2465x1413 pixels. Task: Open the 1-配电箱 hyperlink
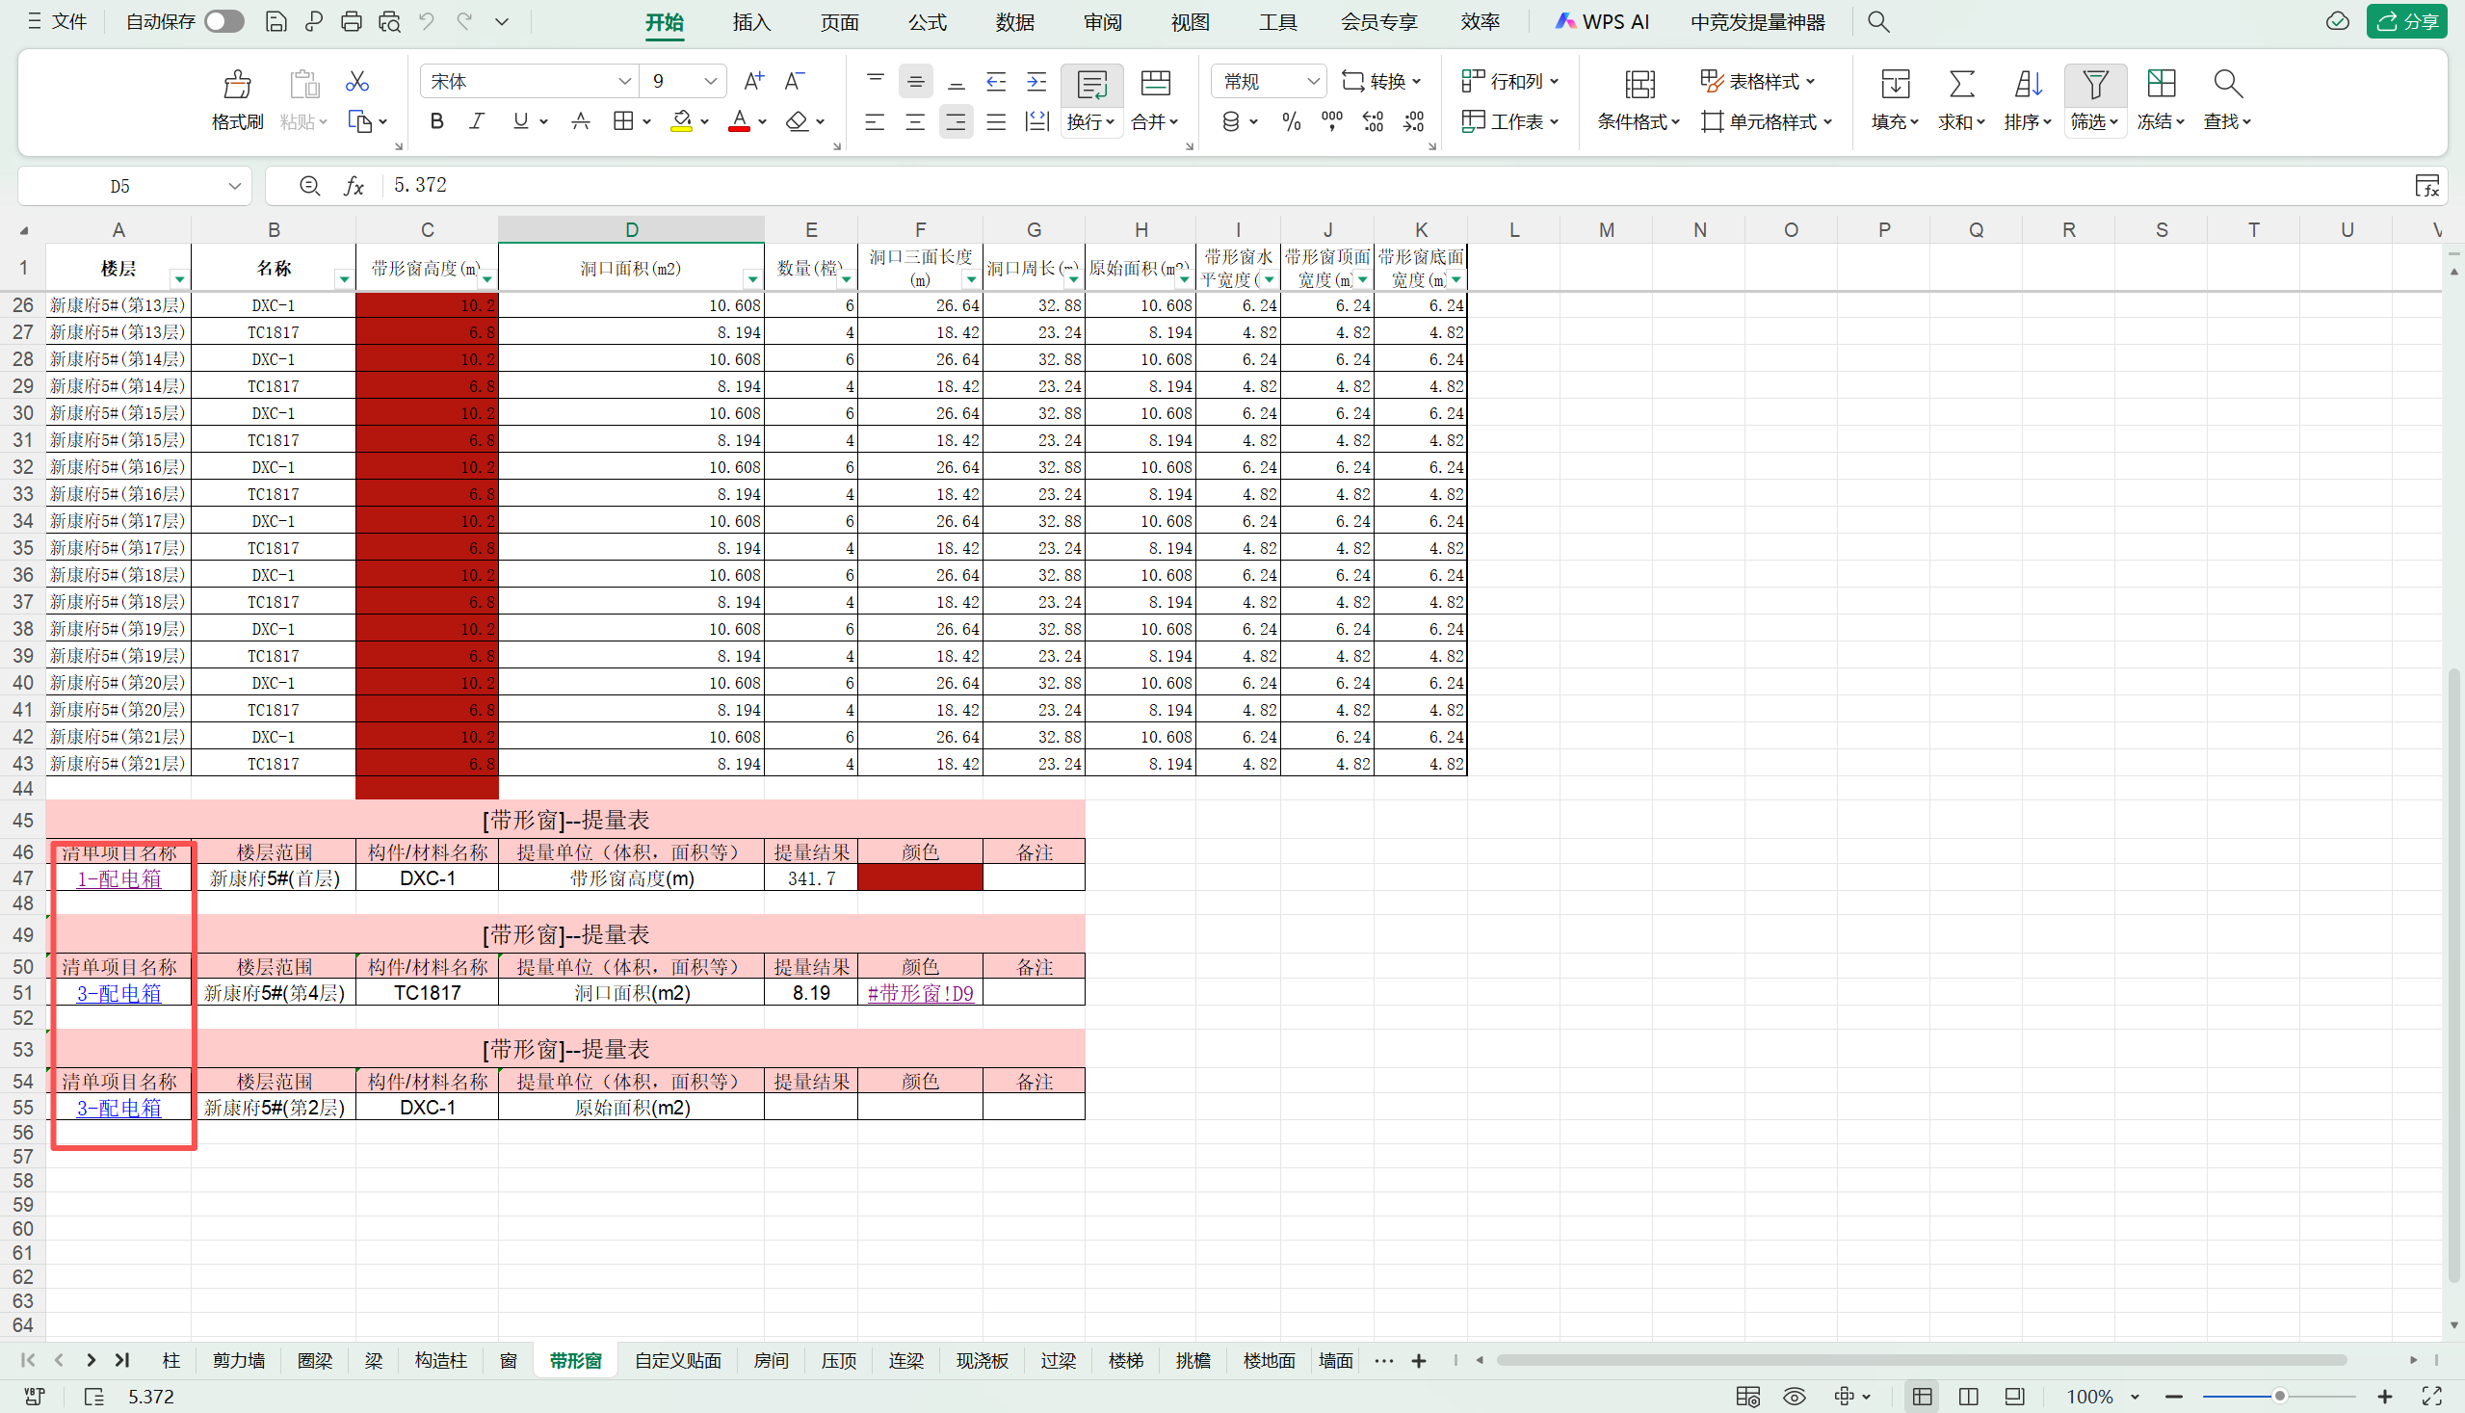click(118, 878)
